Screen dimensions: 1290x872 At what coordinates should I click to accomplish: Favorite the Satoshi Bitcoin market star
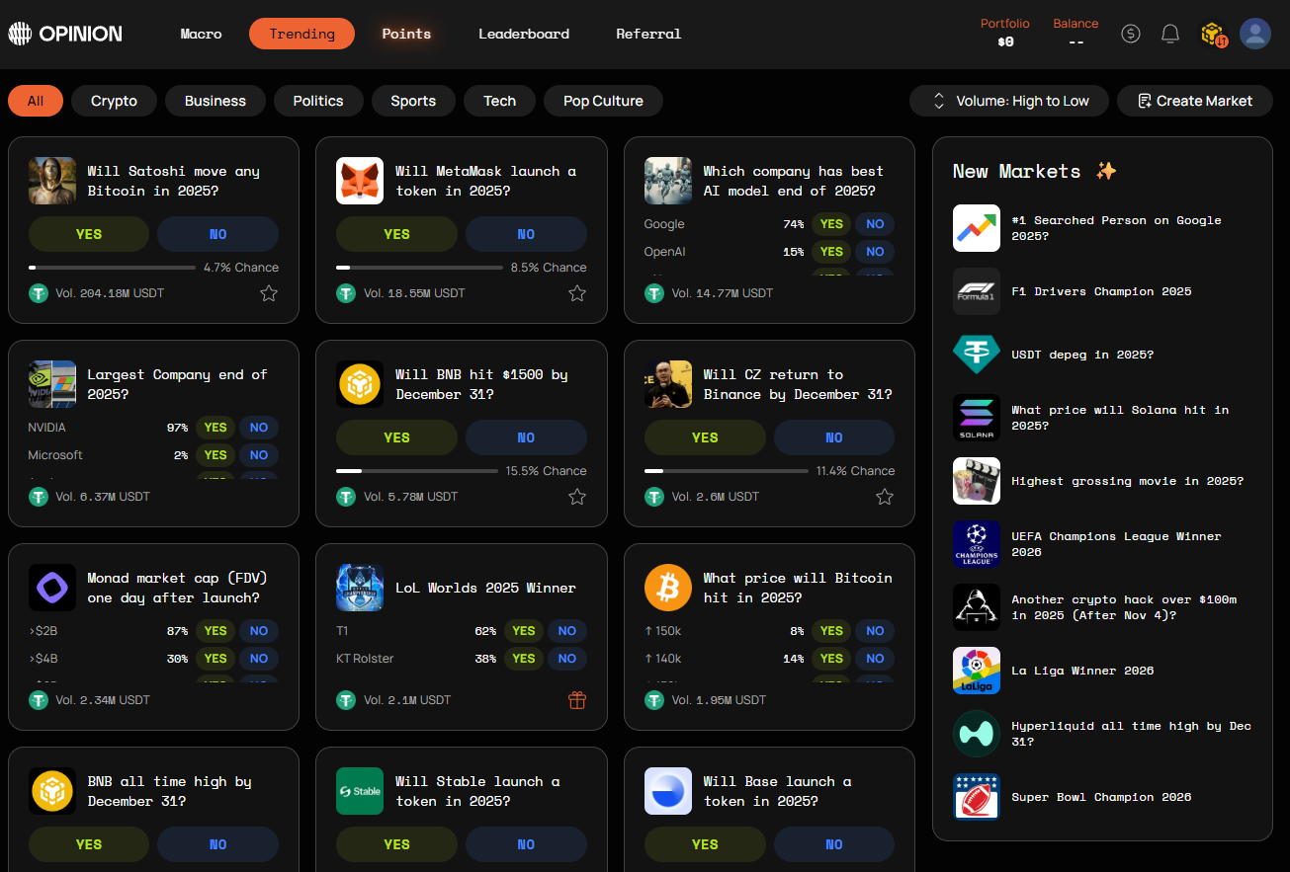pos(269,293)
